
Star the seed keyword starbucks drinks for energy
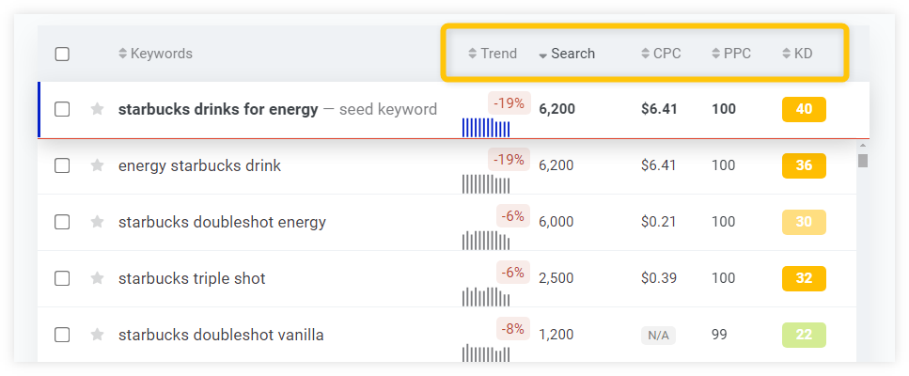(x=98, y=109)
